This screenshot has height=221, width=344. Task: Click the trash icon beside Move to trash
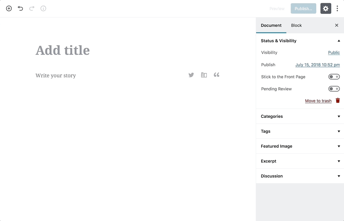338,100
